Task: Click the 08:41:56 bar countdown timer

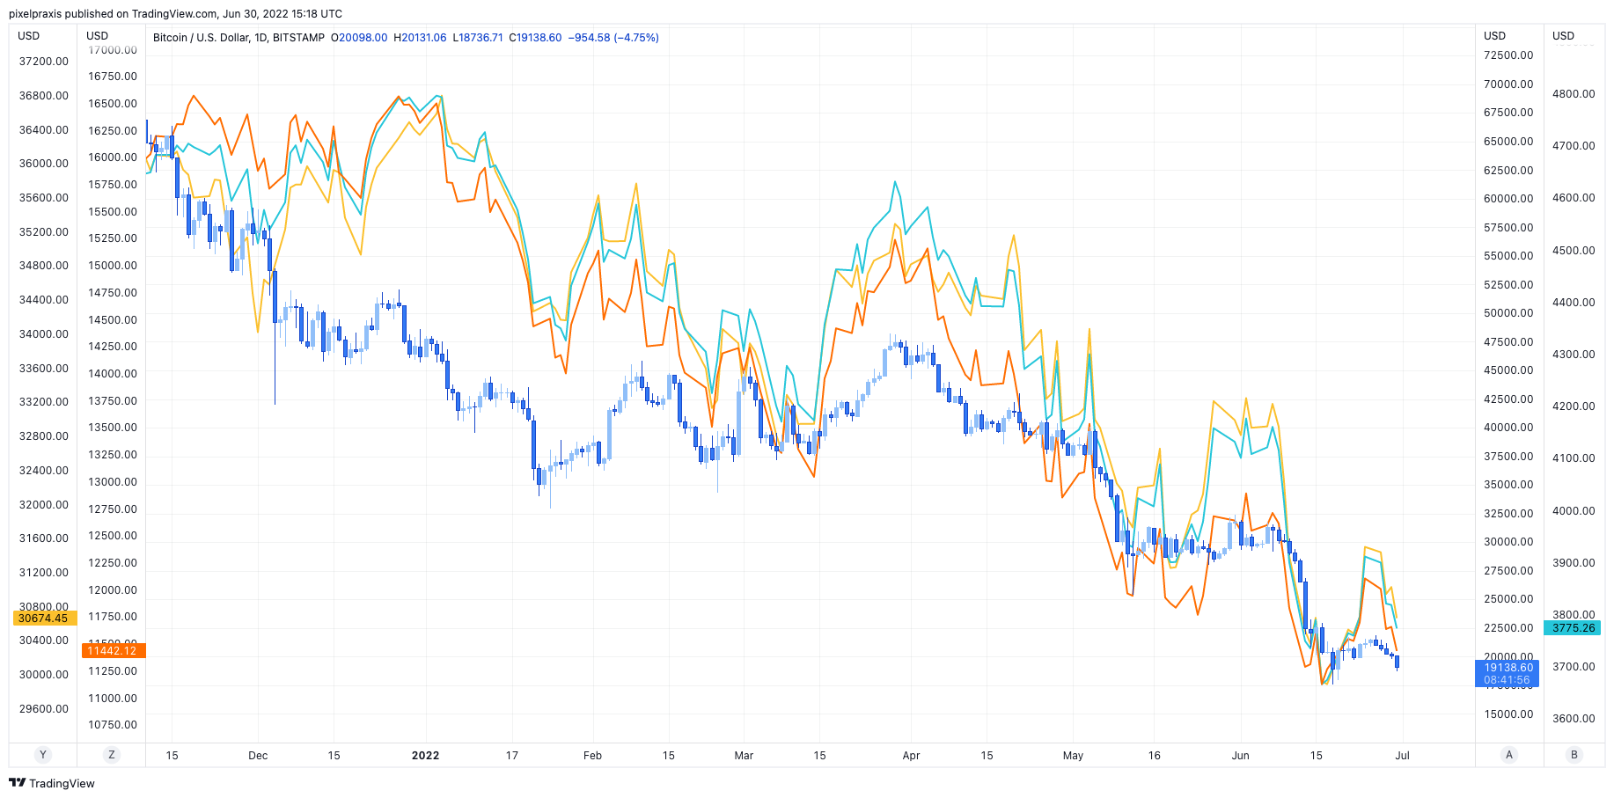Action: 1508,680
